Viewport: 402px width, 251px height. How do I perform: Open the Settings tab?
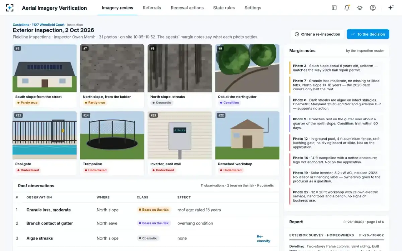pyautogui.click(x=253, y=8)
